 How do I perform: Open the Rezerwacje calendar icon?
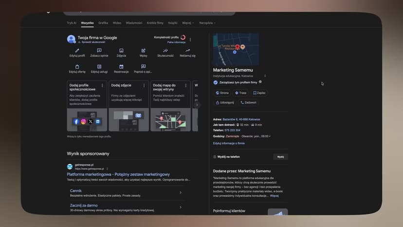(x=121, y=67)
